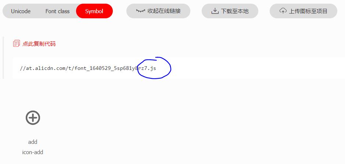The width and height of the screenshot is (345, 164).
Task: Click the 'icon-add' class name label
Action: [33, 152]
